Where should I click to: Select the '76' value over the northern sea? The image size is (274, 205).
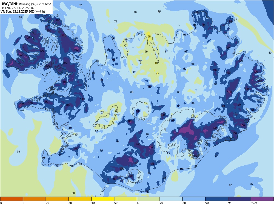(x=135, y=12)
